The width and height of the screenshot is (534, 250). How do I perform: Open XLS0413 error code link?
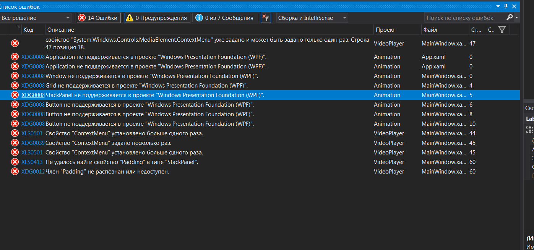(32, 162)
